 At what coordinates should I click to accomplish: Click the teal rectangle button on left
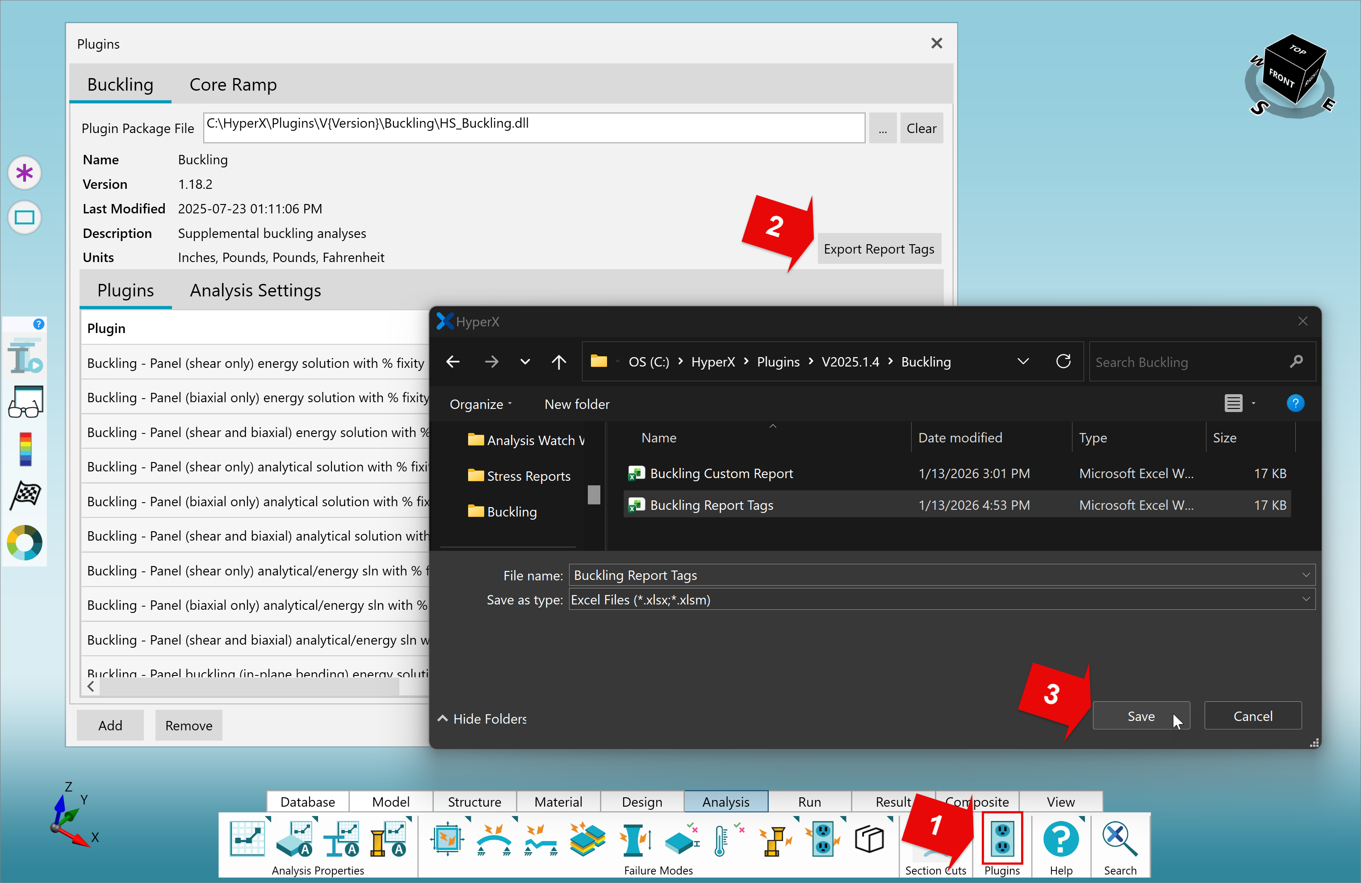coord(25,217)
